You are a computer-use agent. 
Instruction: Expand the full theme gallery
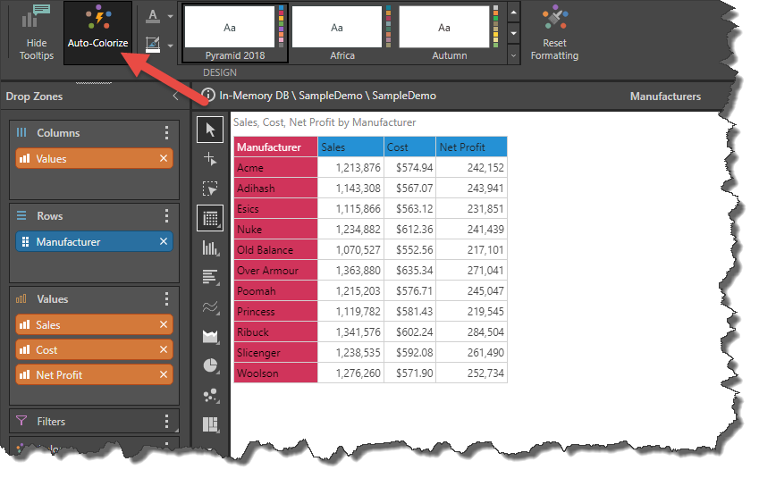tap(513, 55)
